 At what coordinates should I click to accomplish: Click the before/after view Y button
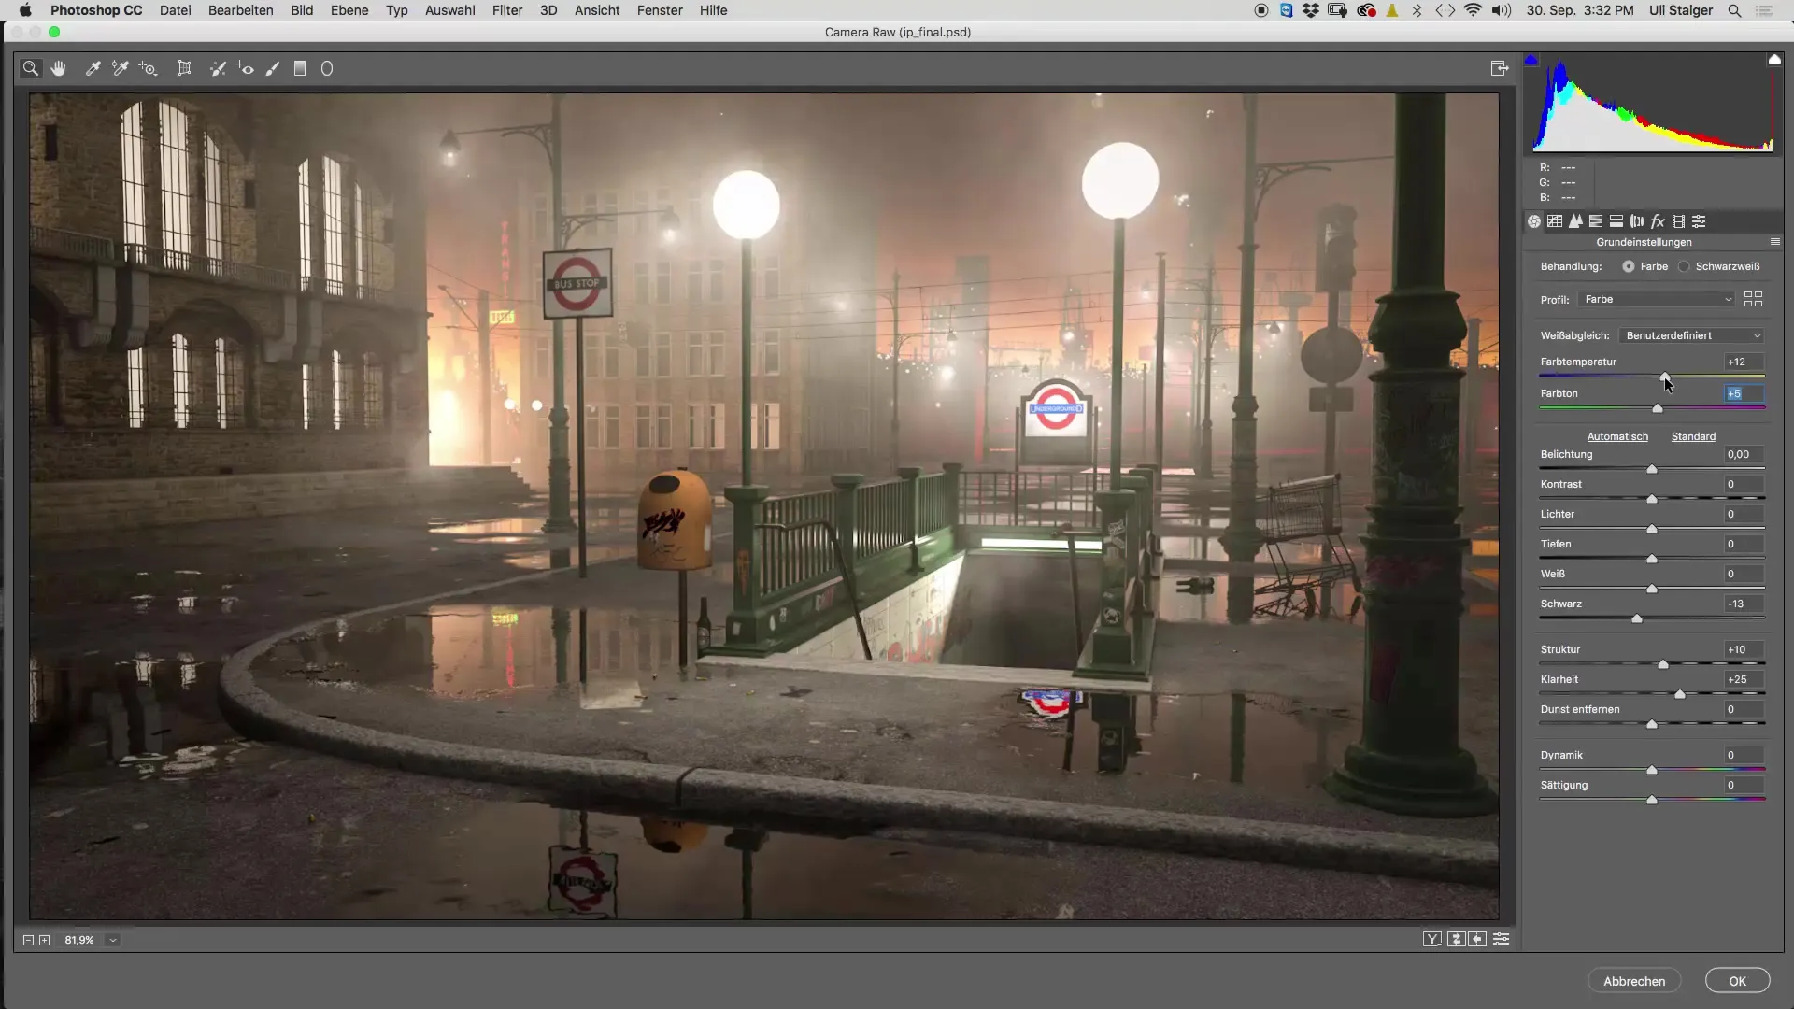[x=1432, y=940]
